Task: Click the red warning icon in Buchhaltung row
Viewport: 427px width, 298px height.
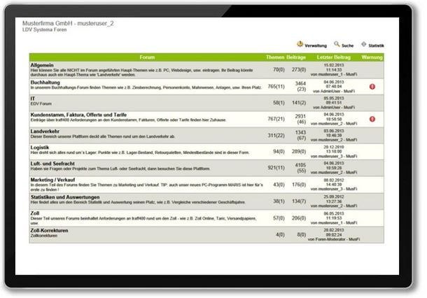Action: [372, 86]
